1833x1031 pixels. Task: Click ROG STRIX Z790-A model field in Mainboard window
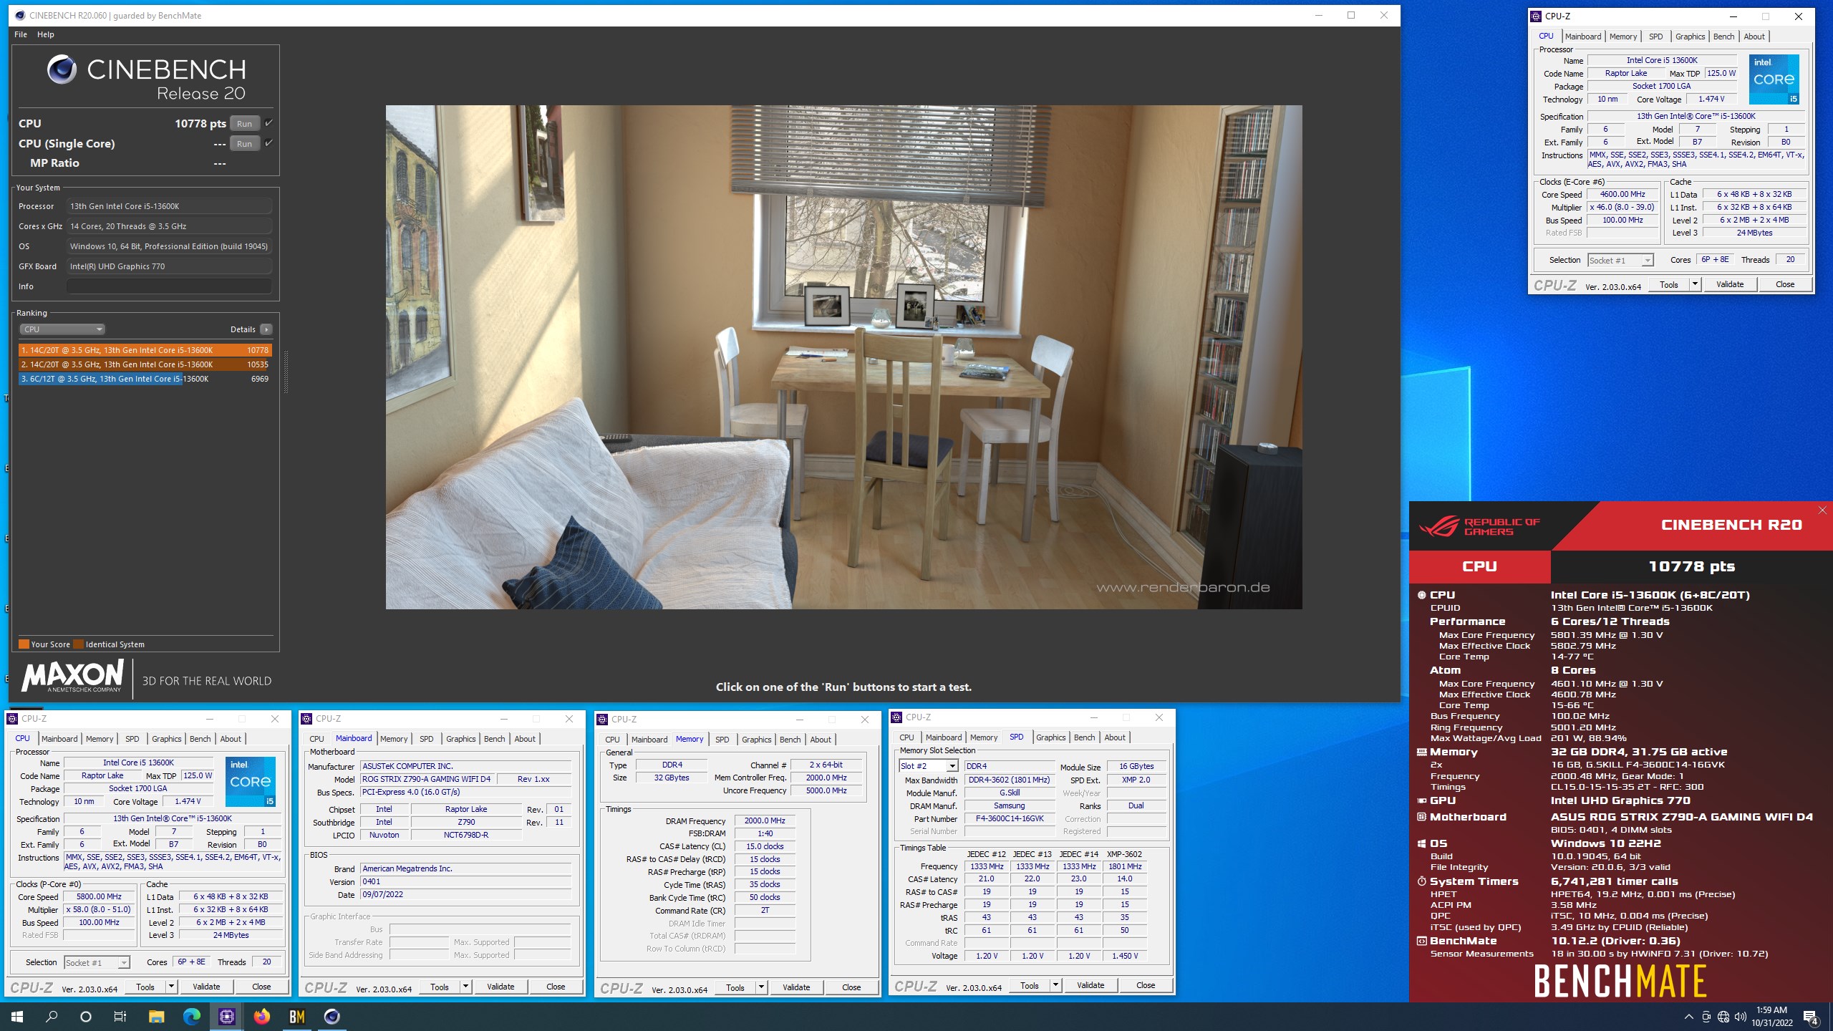pyautogui.click(x=427, y=779)
